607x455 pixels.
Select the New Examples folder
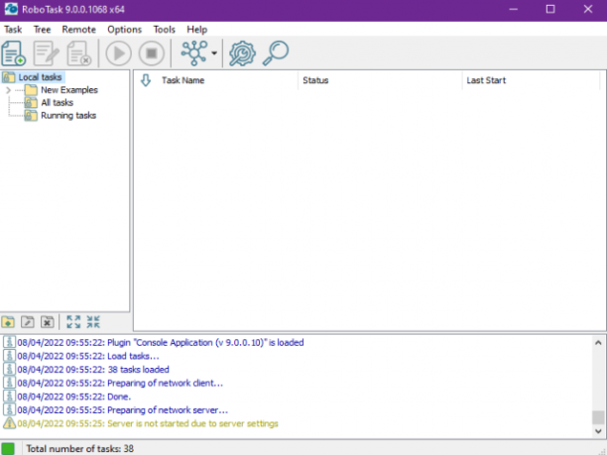click(x=69, y=90)
